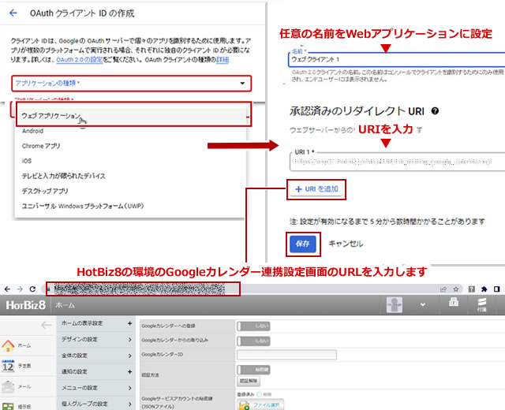Open the browser extensions puzzle icon

[x=484, y=289]
